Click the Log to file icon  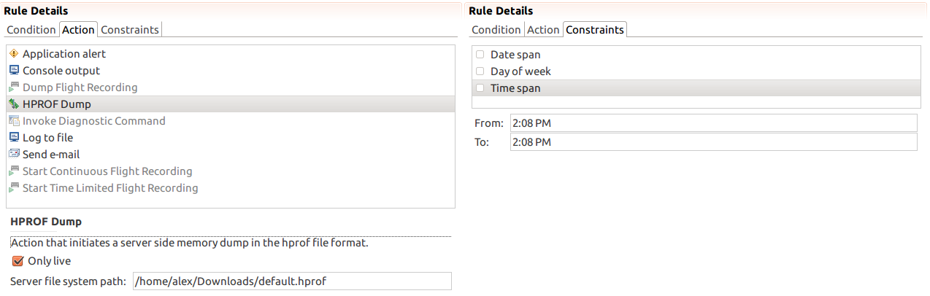pos(14,138)
